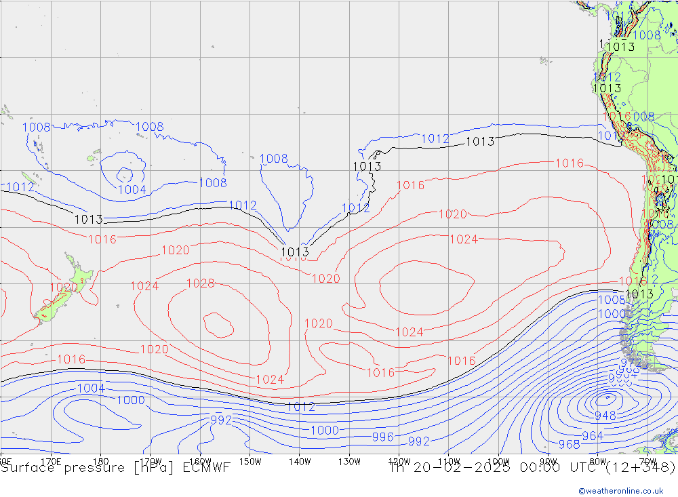Click the 140W longitude axis label
The width and height of the screenshot is (678, 497).
click(299, 461)
